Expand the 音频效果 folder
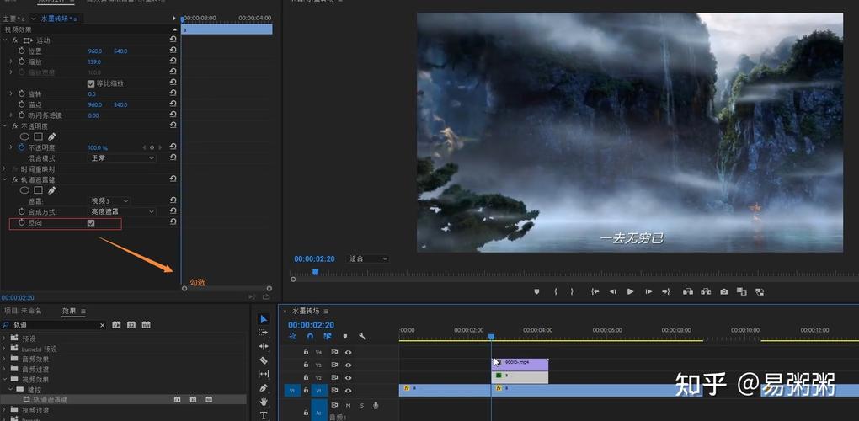 pos(4,360)
